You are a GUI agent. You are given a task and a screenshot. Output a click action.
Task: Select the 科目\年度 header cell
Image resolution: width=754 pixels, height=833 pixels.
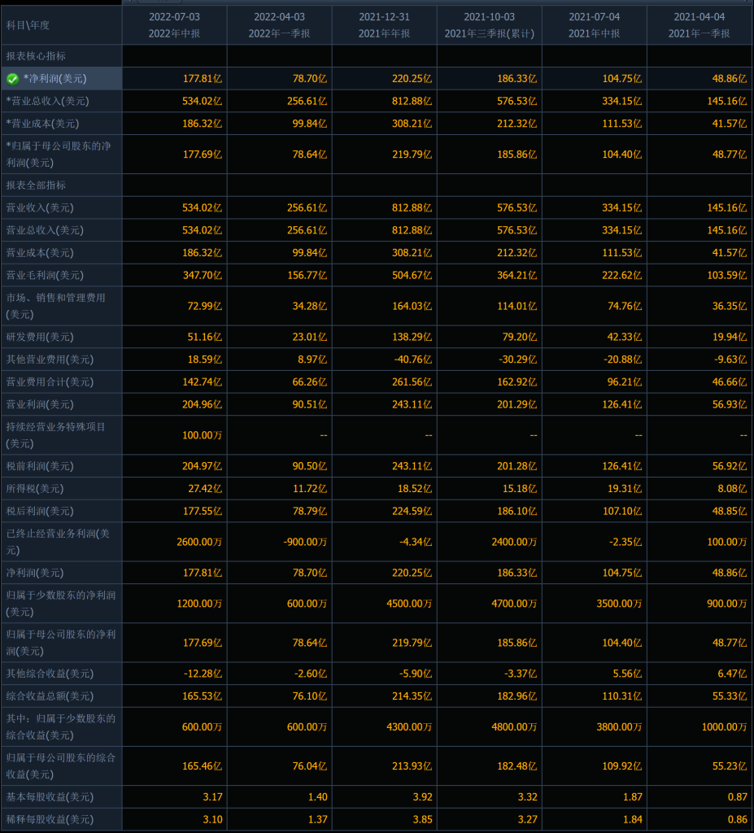(61, 25)
